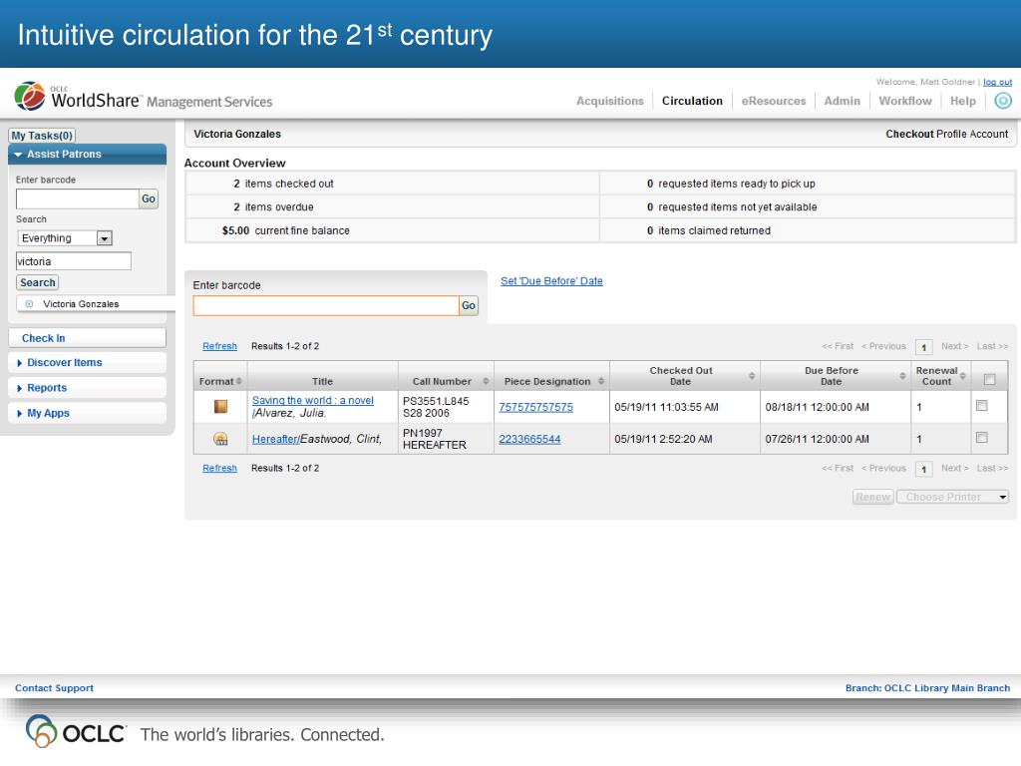Open the Hereafter title link
This screenshot has width=1021, height=766.
pos(275,439)
